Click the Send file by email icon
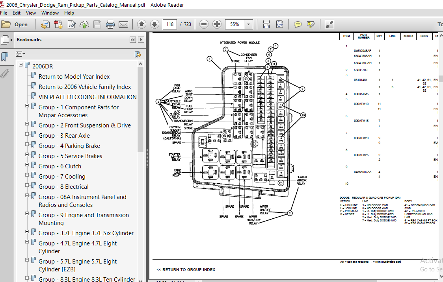This screenshot has height=282, width=443. (123, 24)
